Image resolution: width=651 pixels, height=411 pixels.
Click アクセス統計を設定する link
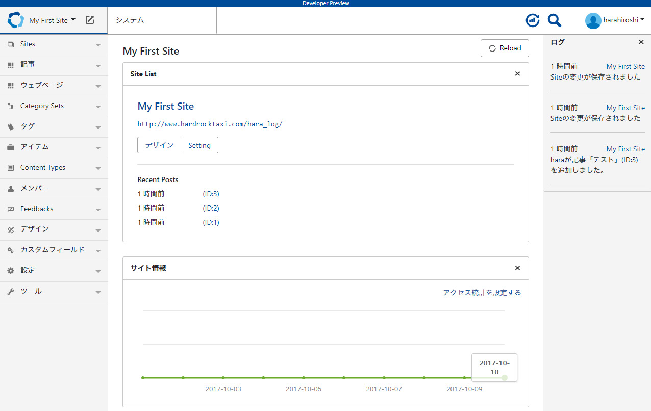[482, 293]
